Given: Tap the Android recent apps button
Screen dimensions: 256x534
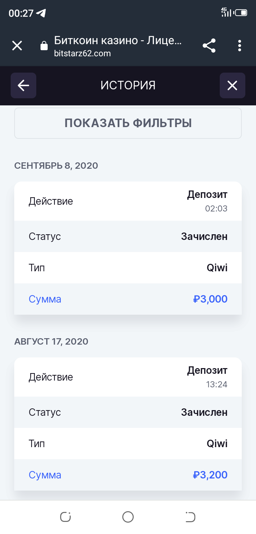Looking at the screenshot, I should pos(65,517).
